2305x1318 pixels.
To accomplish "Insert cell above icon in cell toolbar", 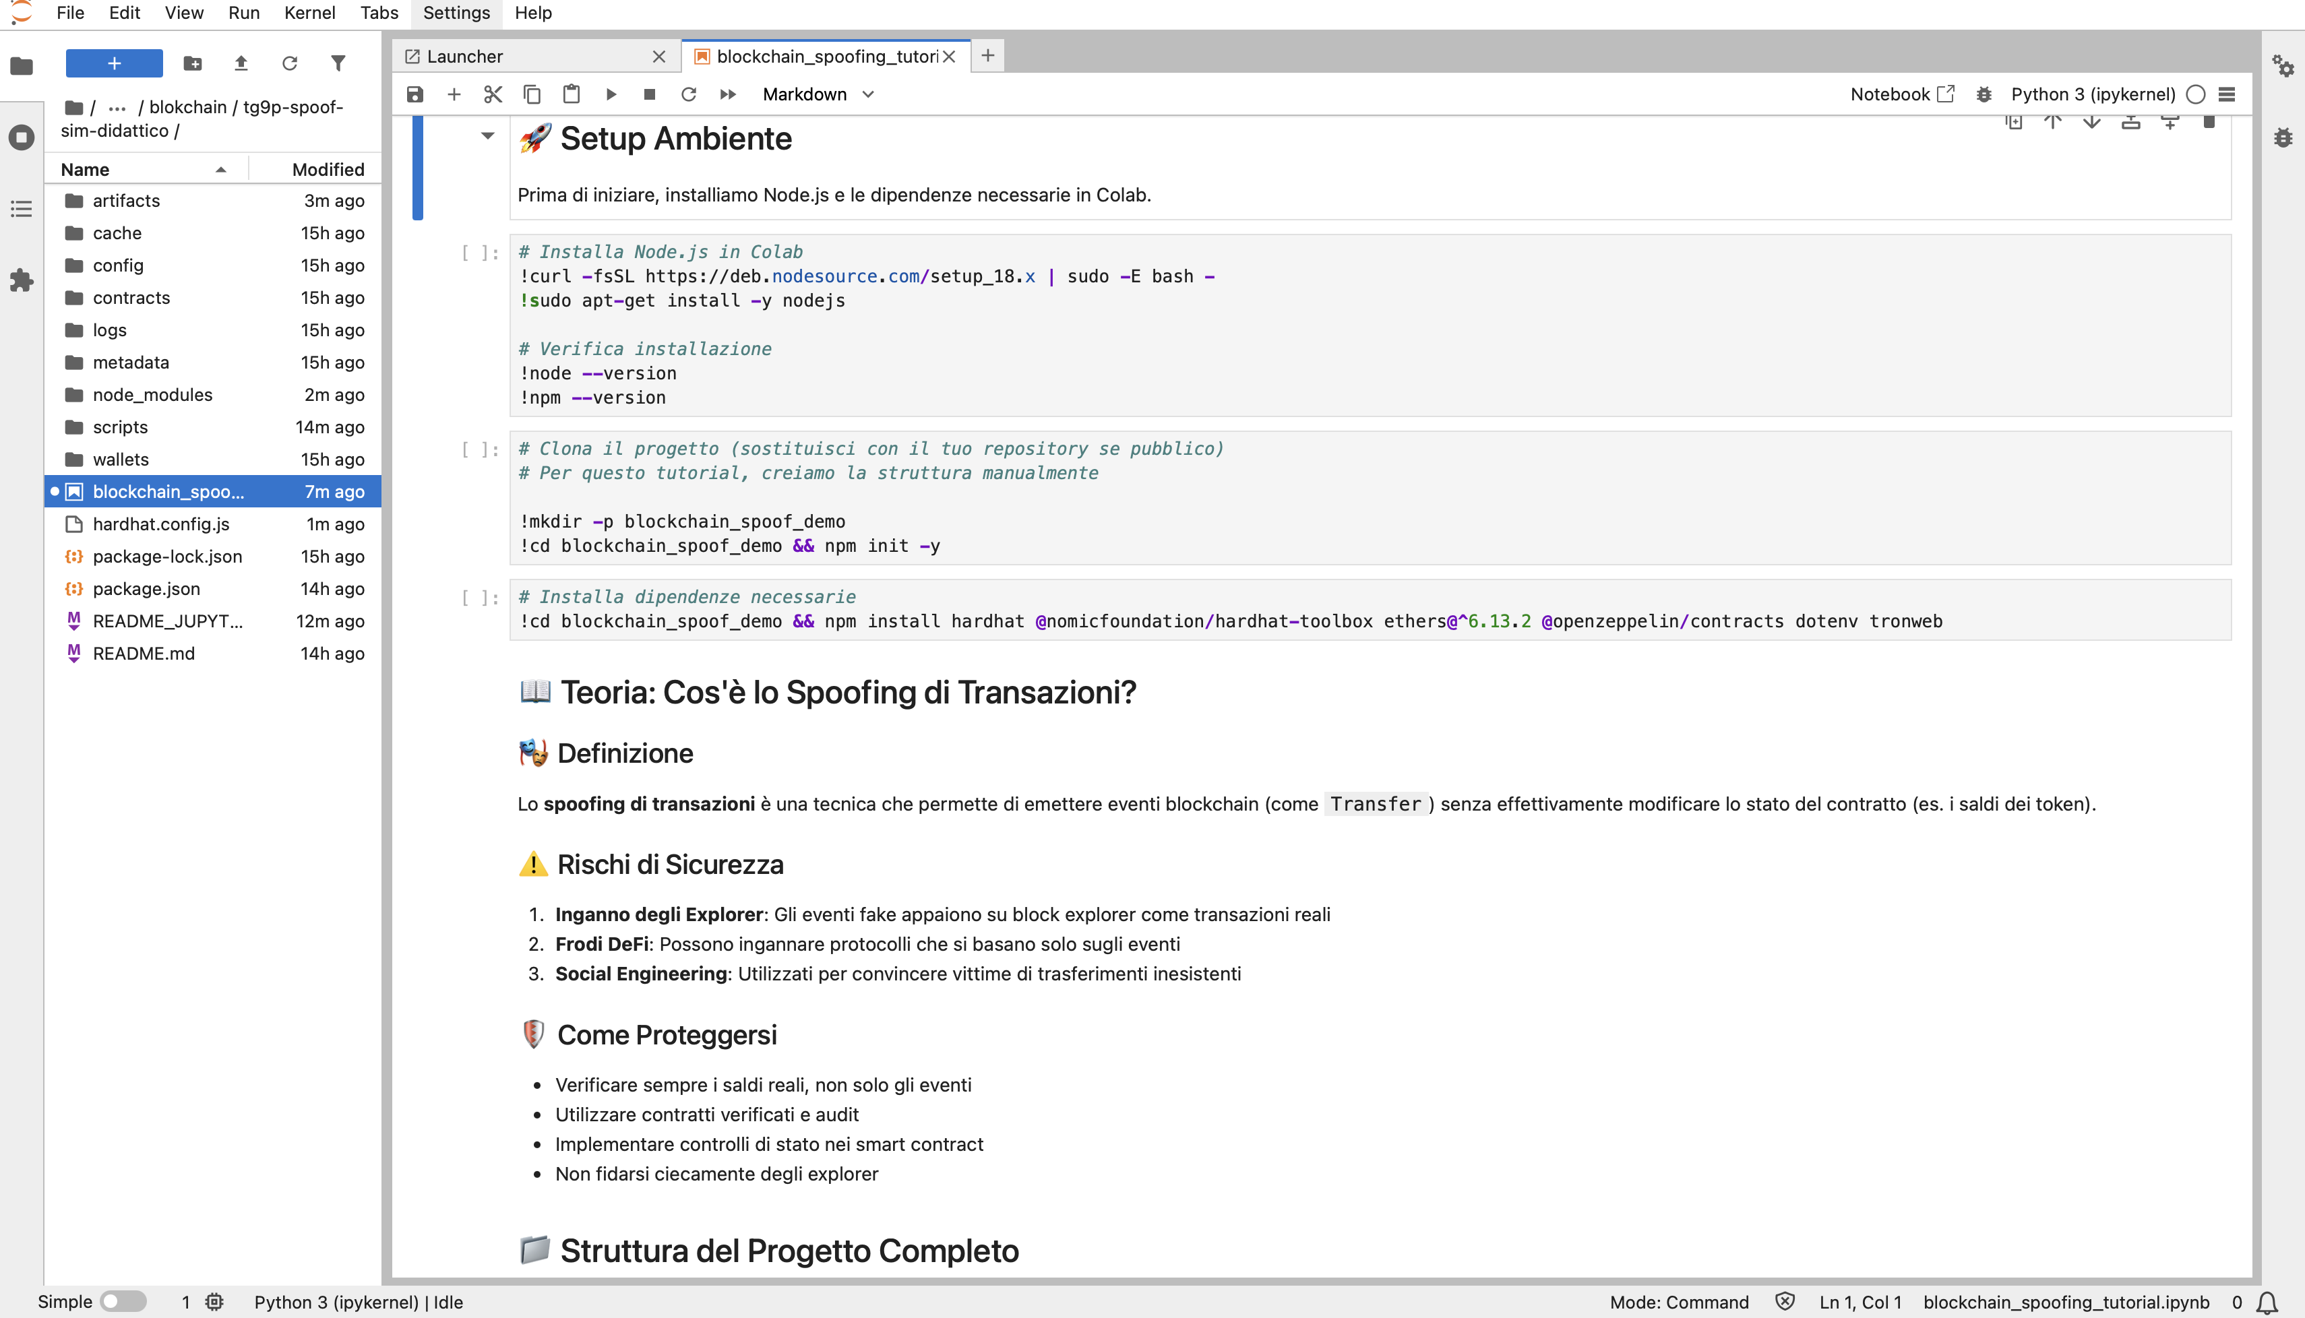I will click(2130, 122).
